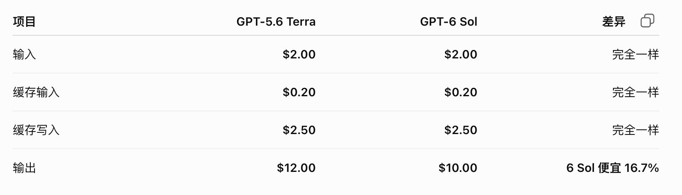Viewport: 682px width, 195px height.
Task: Click the $12.00 output price cell
Action: (x=296, y=168)
